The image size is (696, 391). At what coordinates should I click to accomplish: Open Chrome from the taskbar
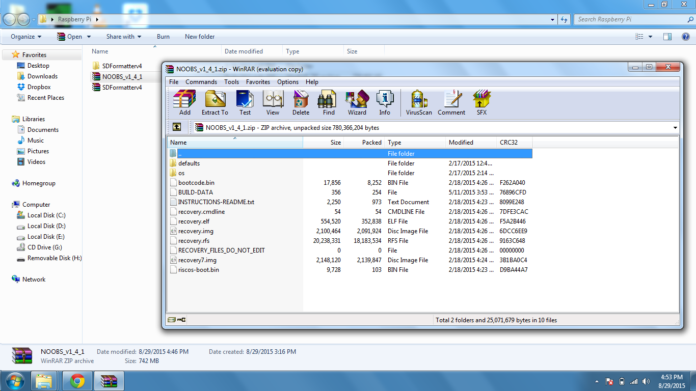[x=77, y=381]
